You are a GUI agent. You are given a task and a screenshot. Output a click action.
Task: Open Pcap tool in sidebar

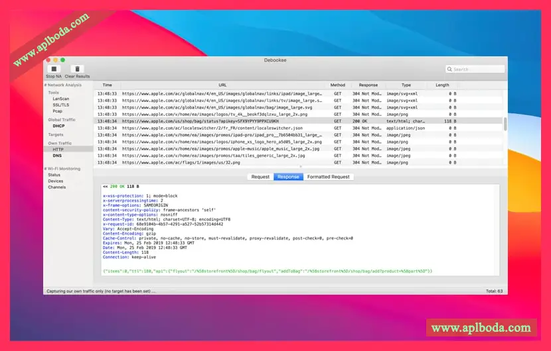coord(57,111)
